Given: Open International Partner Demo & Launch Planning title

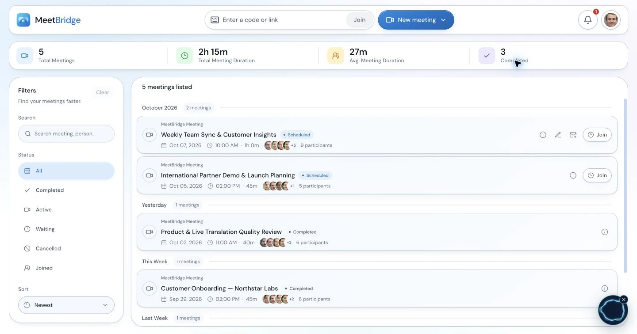Looking at the screenshot, I should coord(228,175).
